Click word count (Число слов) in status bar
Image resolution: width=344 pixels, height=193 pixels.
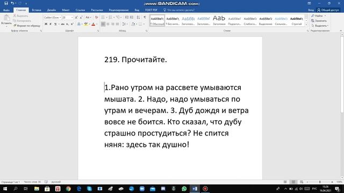coord(32,182)
